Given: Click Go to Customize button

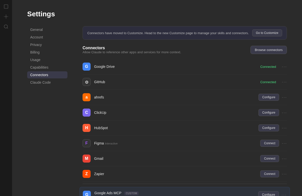Looking at the screenshot, I should point(267,33).
